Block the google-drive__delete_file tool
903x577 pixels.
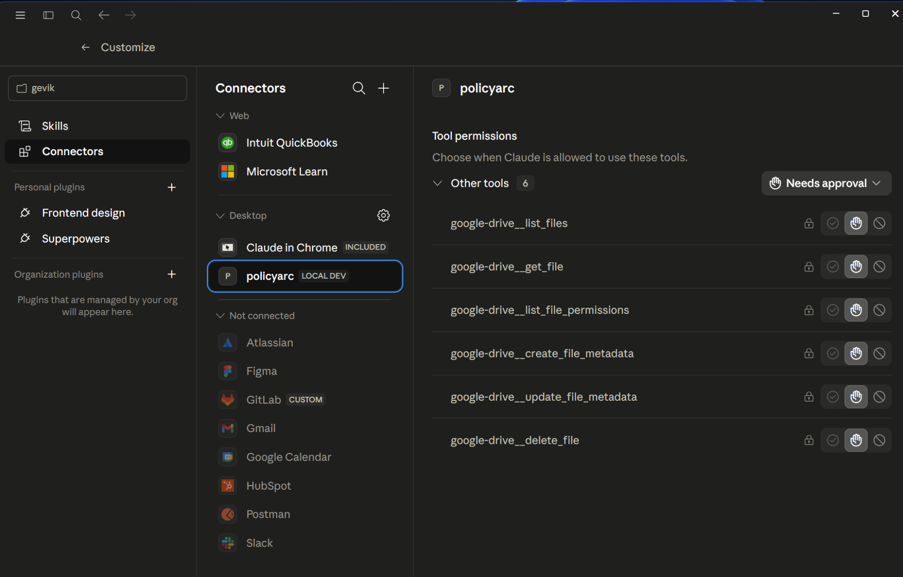(879, 440)
